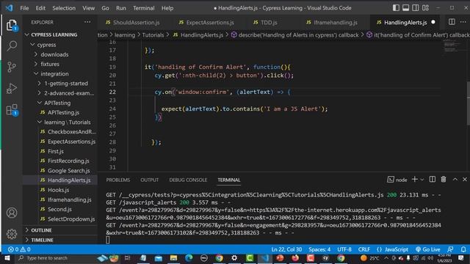Open the Edit menu

pos(40,8)
